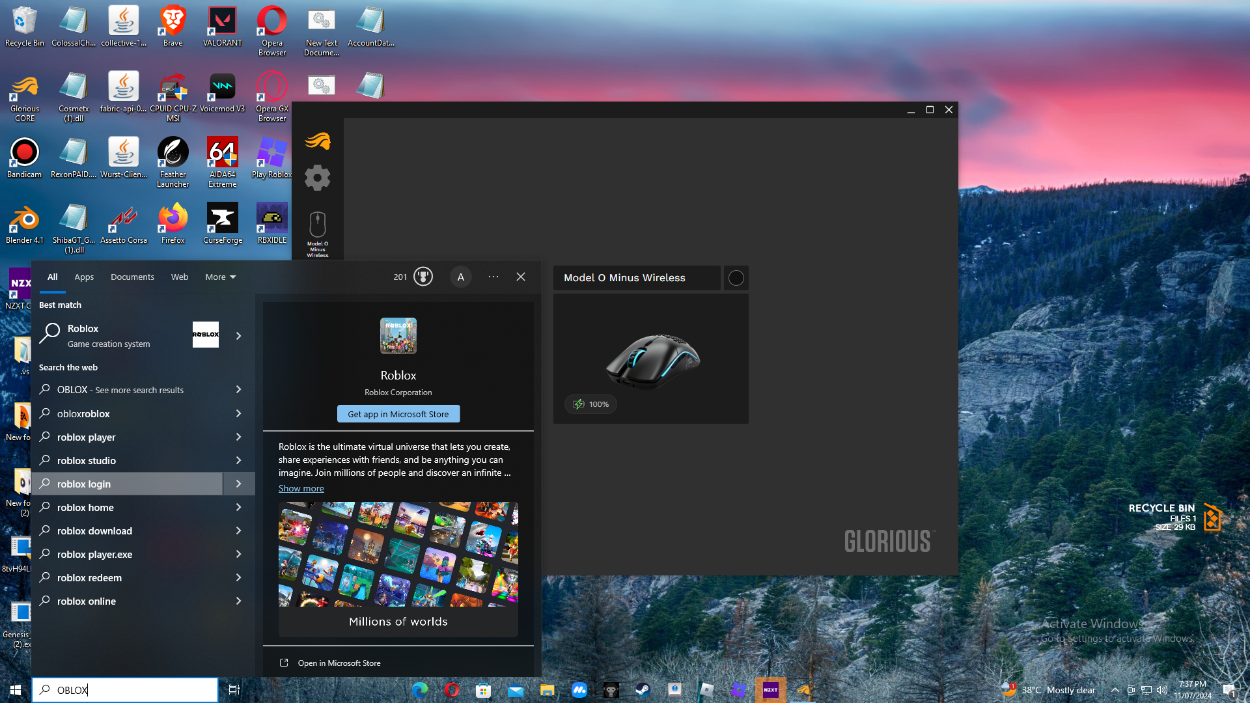Viewport: 1250px width, 703px height.
Task: Expand the chevron for roblox player suggestion
Action: coord(239,437)
